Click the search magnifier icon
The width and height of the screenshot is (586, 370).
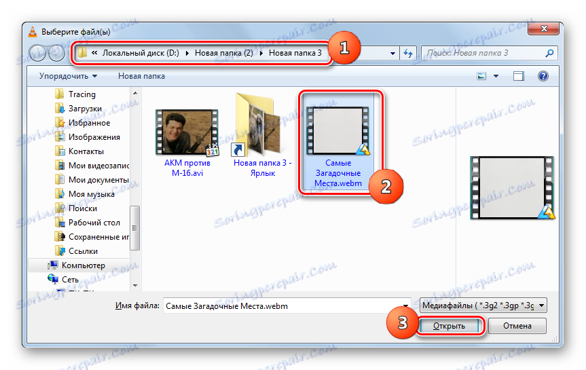point(549,53)
